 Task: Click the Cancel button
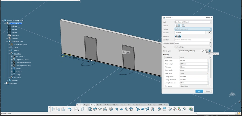pos(208,91)
